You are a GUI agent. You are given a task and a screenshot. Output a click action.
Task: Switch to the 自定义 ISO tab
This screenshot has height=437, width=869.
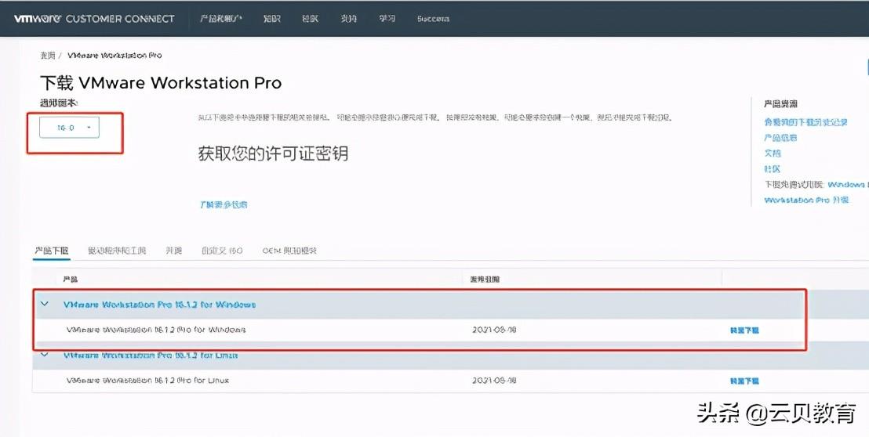[x=222, y=251]
